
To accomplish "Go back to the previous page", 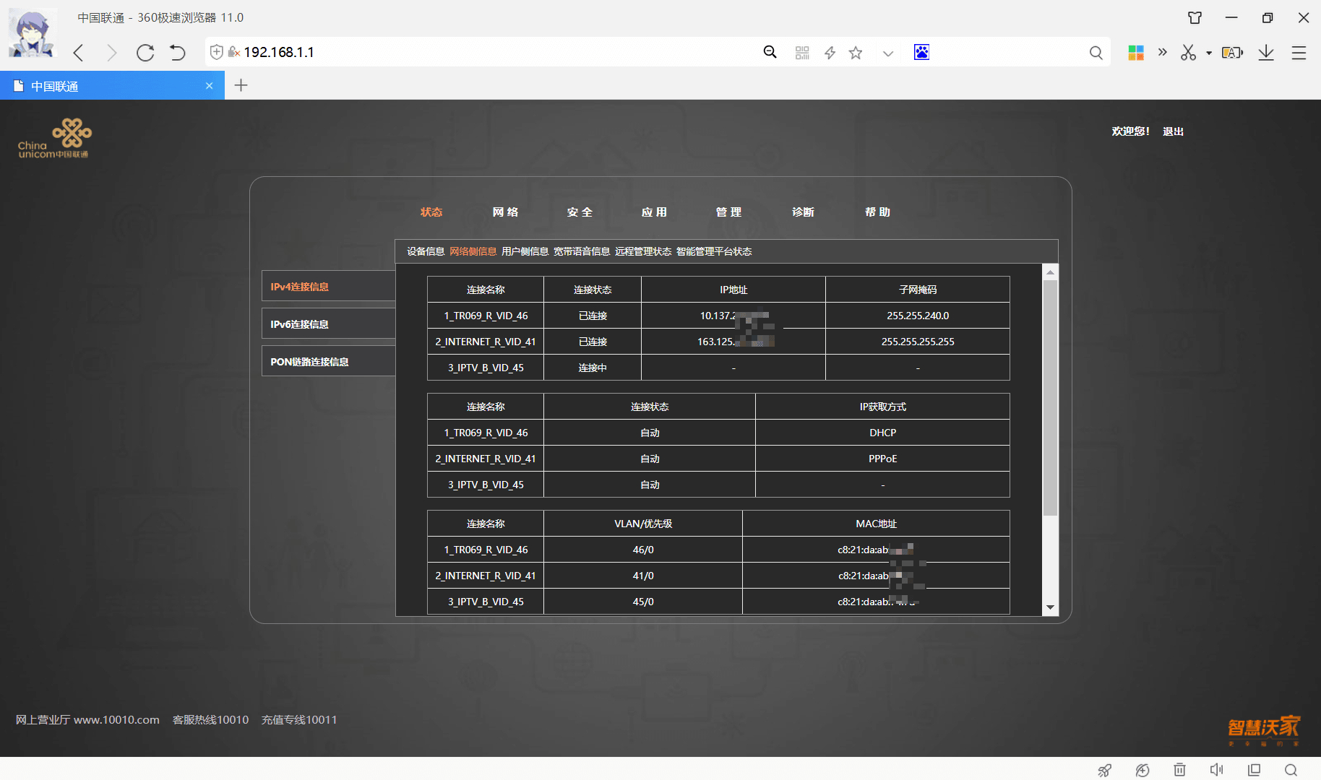I will (79, 53).
